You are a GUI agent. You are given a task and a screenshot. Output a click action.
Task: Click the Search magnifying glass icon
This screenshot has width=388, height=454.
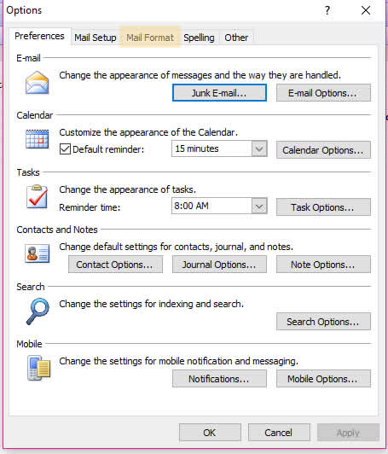coord(38,311)
